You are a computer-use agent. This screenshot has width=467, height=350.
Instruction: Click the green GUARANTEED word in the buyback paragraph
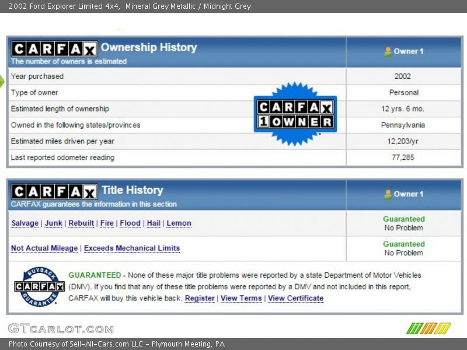95,275
